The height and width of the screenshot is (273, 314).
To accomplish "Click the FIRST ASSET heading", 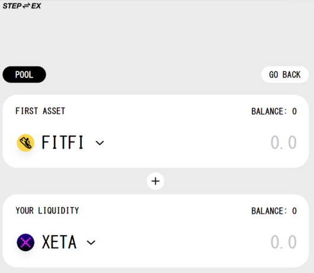I will click(x=40, y=111).
